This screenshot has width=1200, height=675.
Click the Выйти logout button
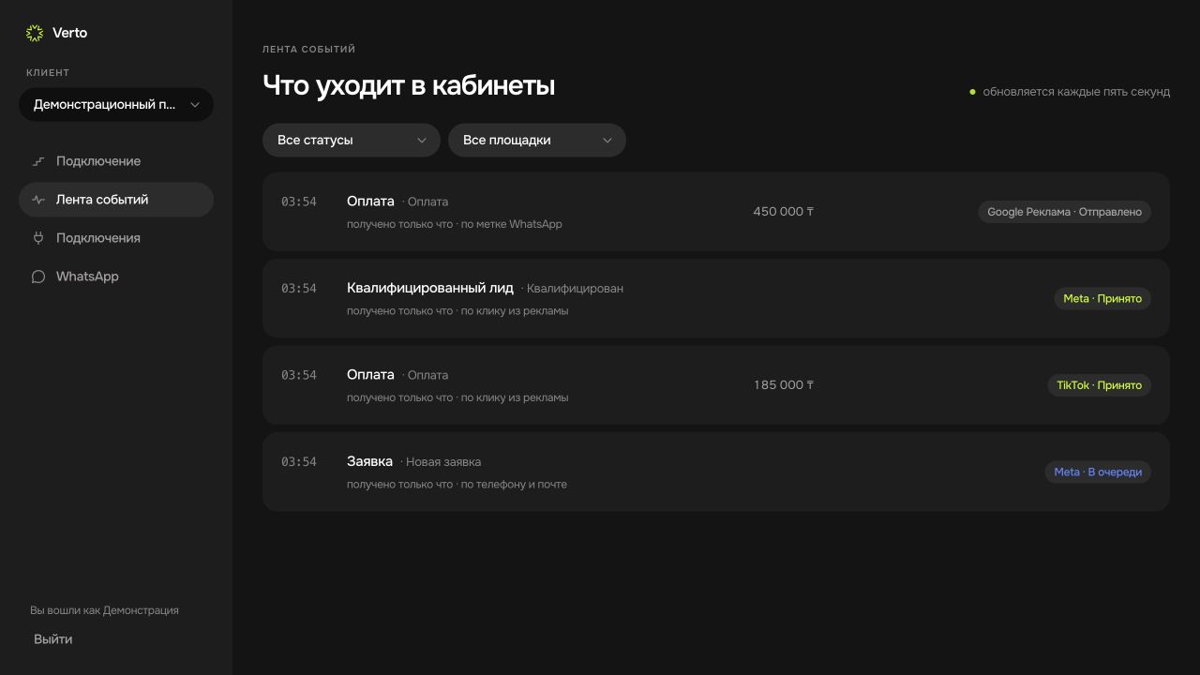pos(52,639)
